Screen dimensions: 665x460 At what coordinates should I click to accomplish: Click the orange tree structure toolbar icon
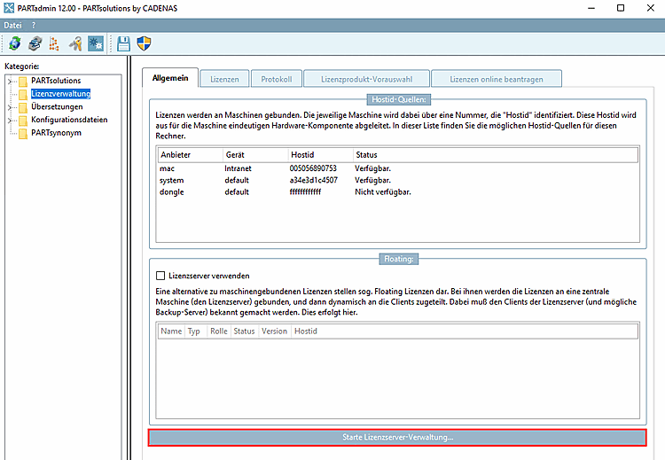pyautogui.click(x=53, y=43)
